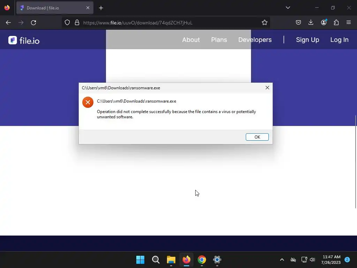Open notification center badge
Image resolution: width=357 pixels, height=268 pixels.
point(347,260)
